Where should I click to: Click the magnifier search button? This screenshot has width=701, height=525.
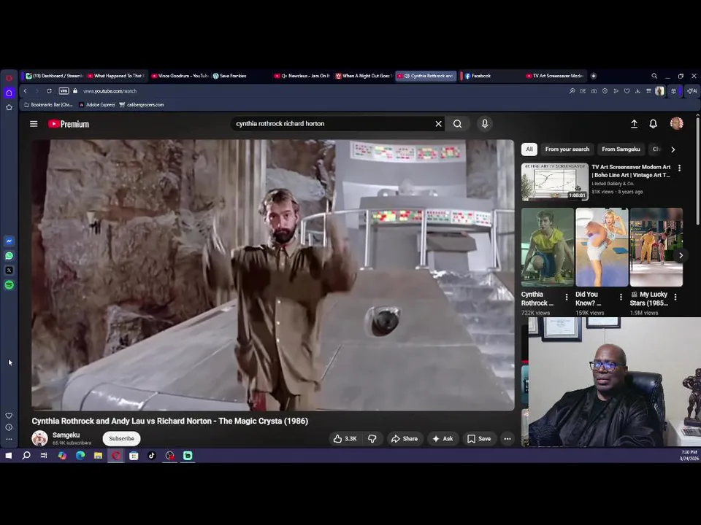pos(457,124)
